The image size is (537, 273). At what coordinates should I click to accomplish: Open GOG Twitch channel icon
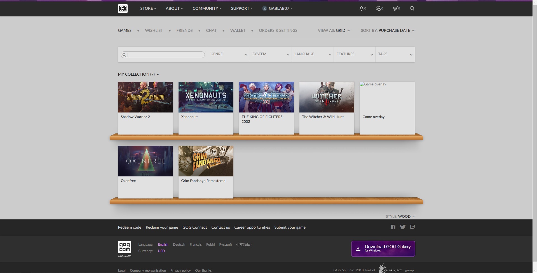click(x=412, y=227)
